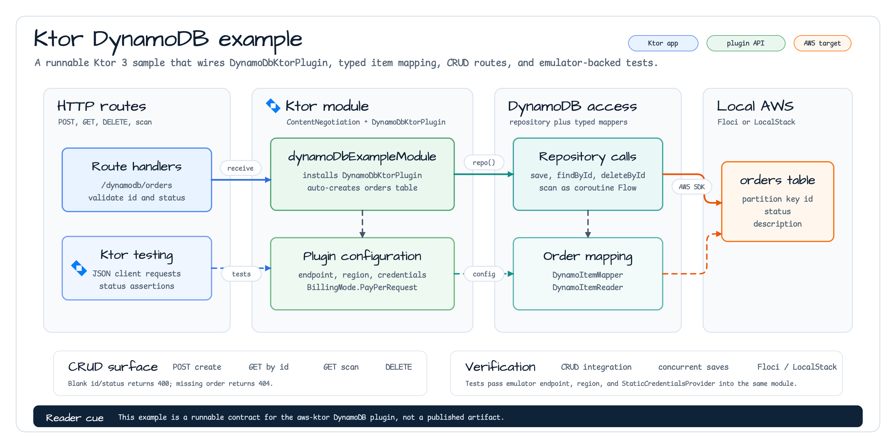Click 'save, findById, deleteById' text
This screenshot has height=448, width=896.
587,176
